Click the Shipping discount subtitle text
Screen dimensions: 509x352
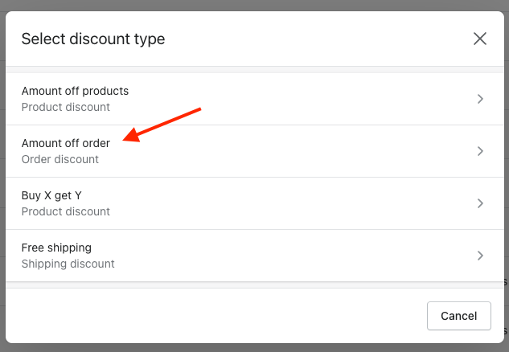(x=68, y=264)
